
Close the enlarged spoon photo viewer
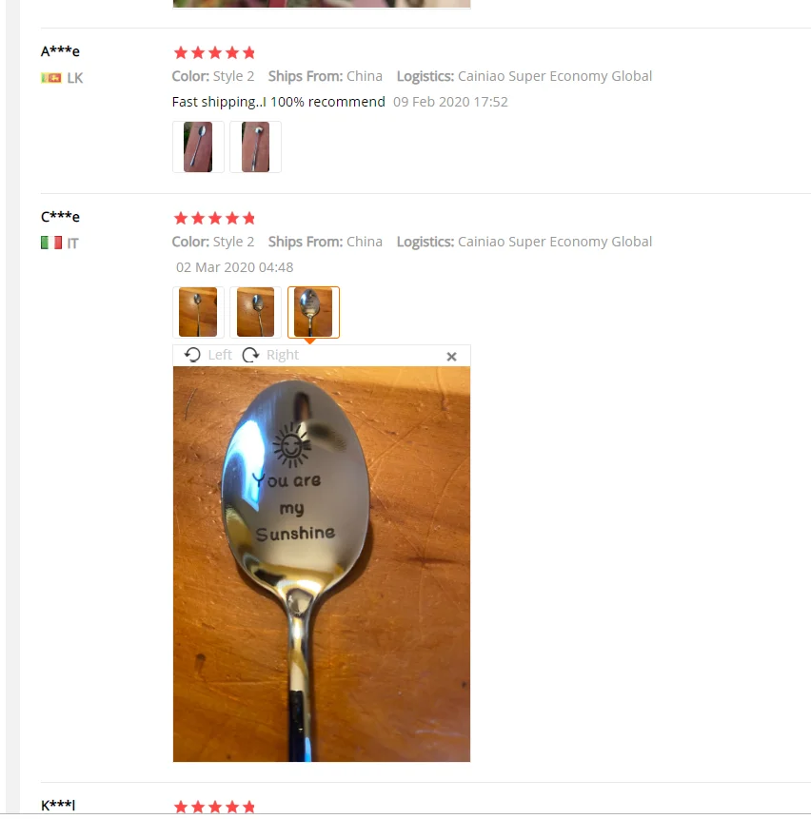(451, 356)
